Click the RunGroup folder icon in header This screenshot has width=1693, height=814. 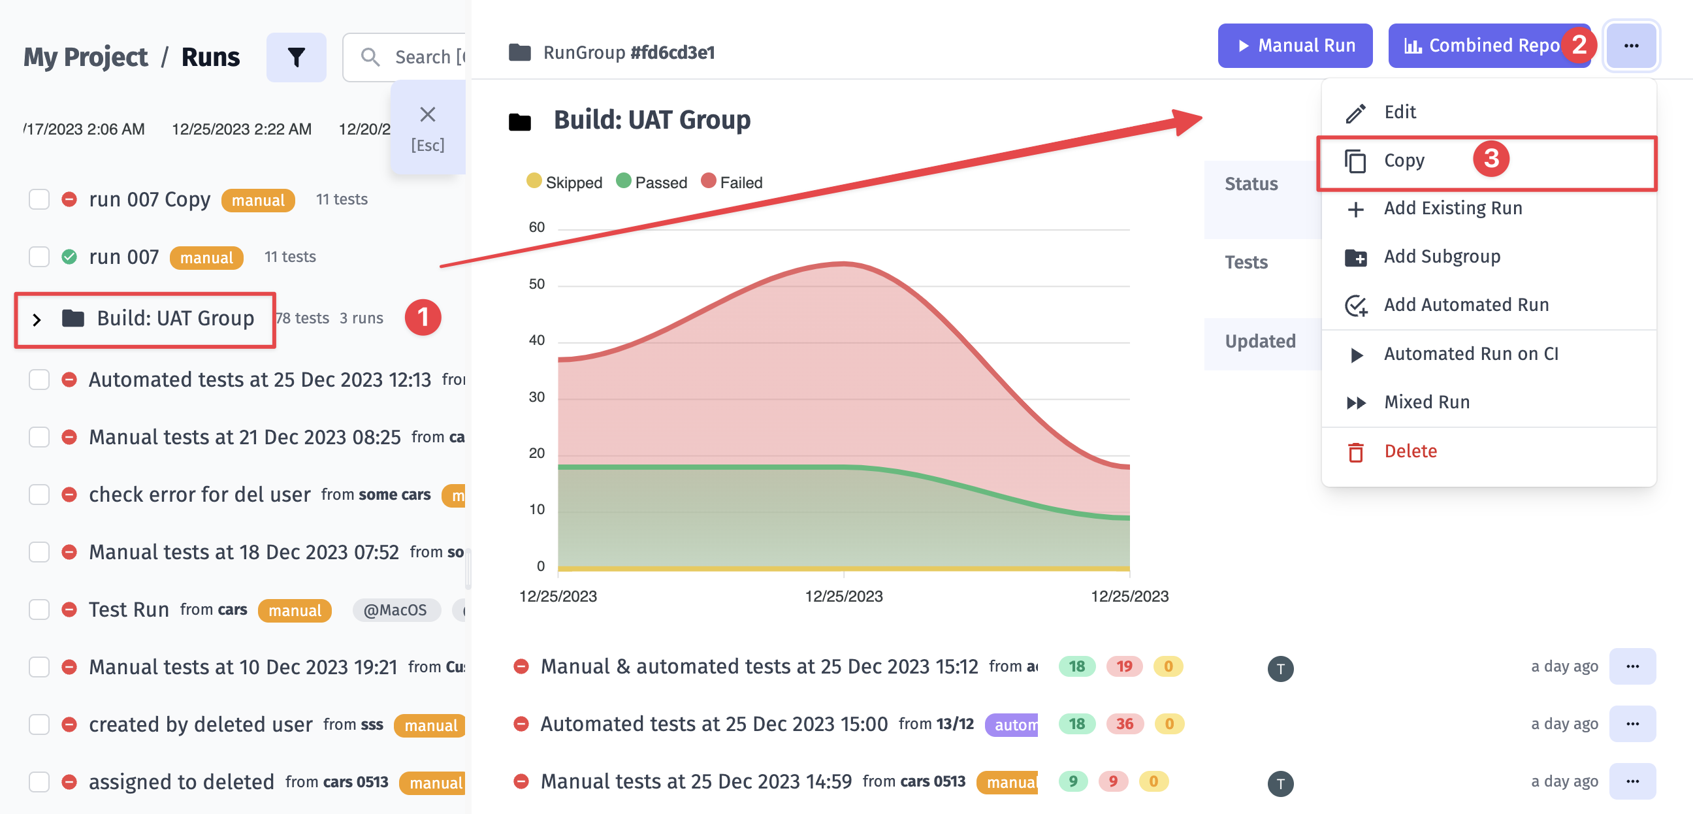click(519, 52)
